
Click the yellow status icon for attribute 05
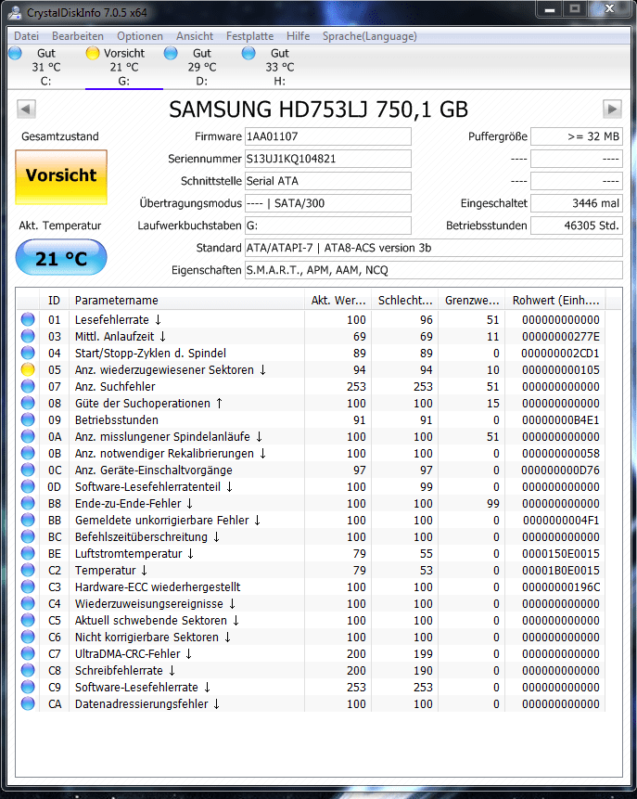[28, 369]
